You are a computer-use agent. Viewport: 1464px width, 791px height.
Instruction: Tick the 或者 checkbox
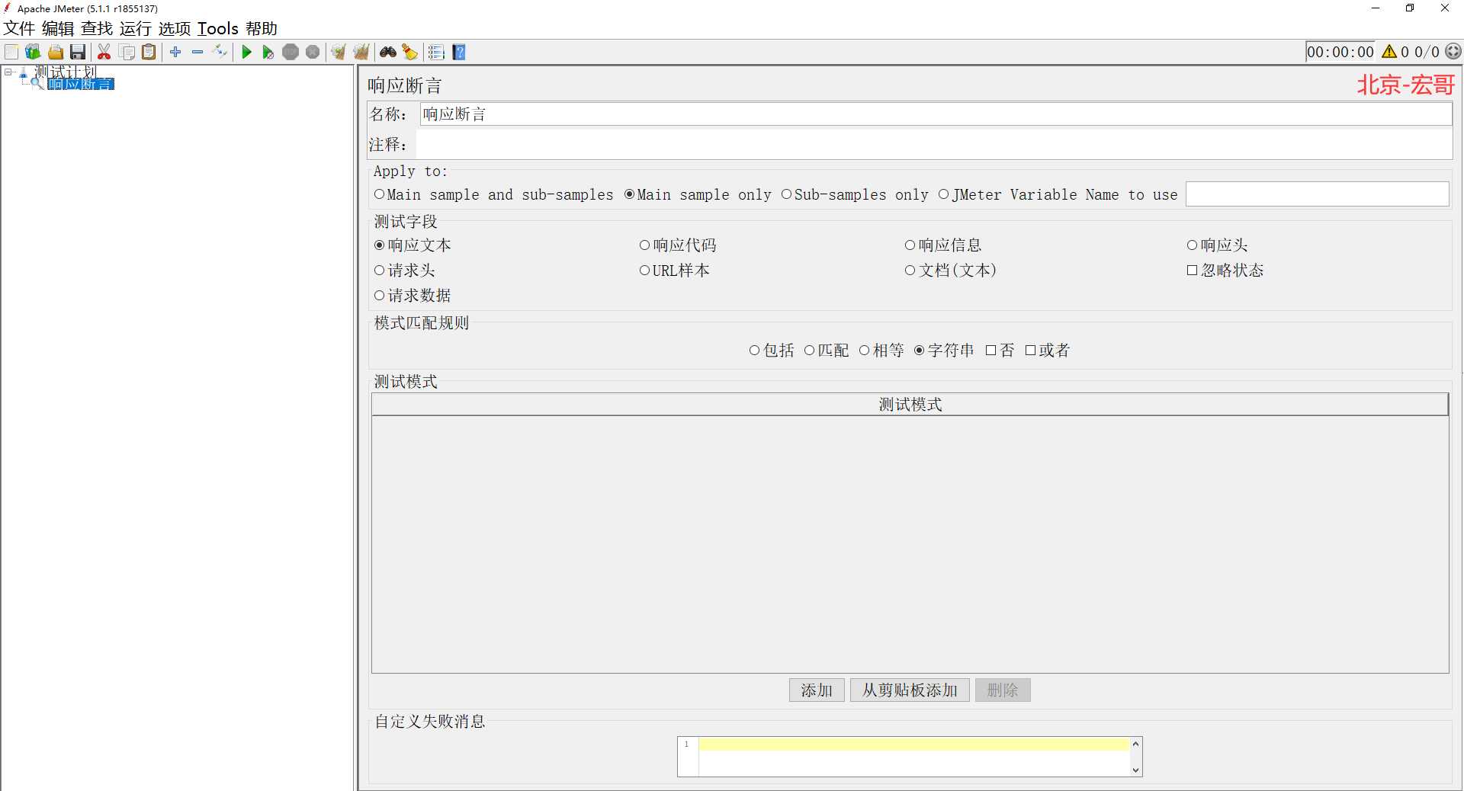point(1030,351)
